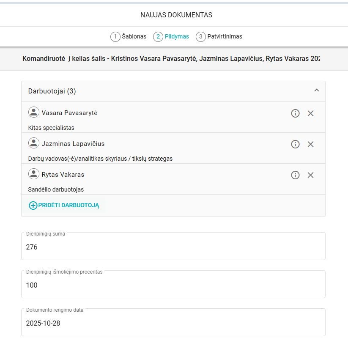
Task: Select step 2 Pildymas
Action: click(171, 37)
